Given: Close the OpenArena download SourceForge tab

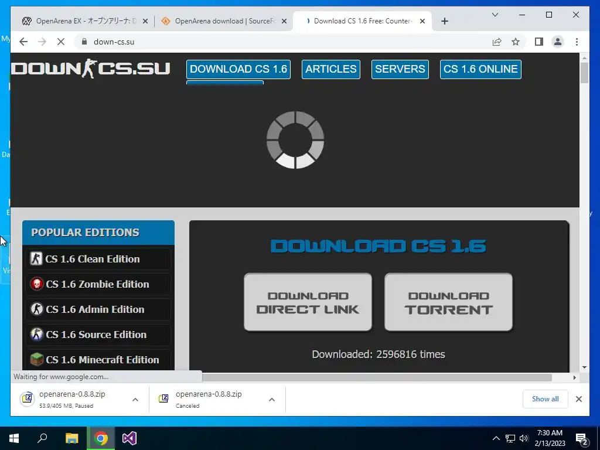Looking at the screenshot, I should 284,22.
